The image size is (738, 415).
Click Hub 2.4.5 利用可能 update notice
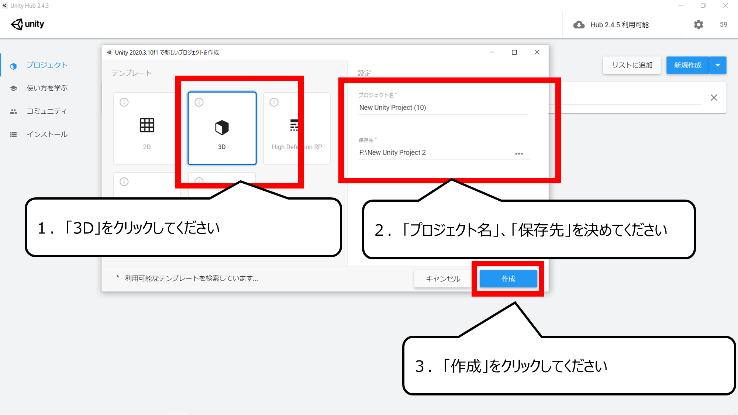coord(619,25)
